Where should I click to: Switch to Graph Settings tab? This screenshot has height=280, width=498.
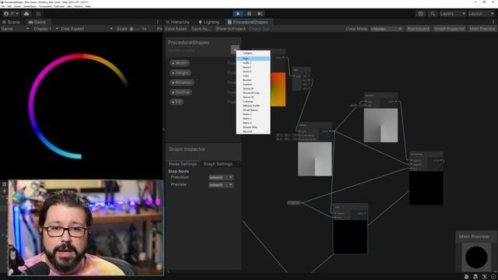218,164
